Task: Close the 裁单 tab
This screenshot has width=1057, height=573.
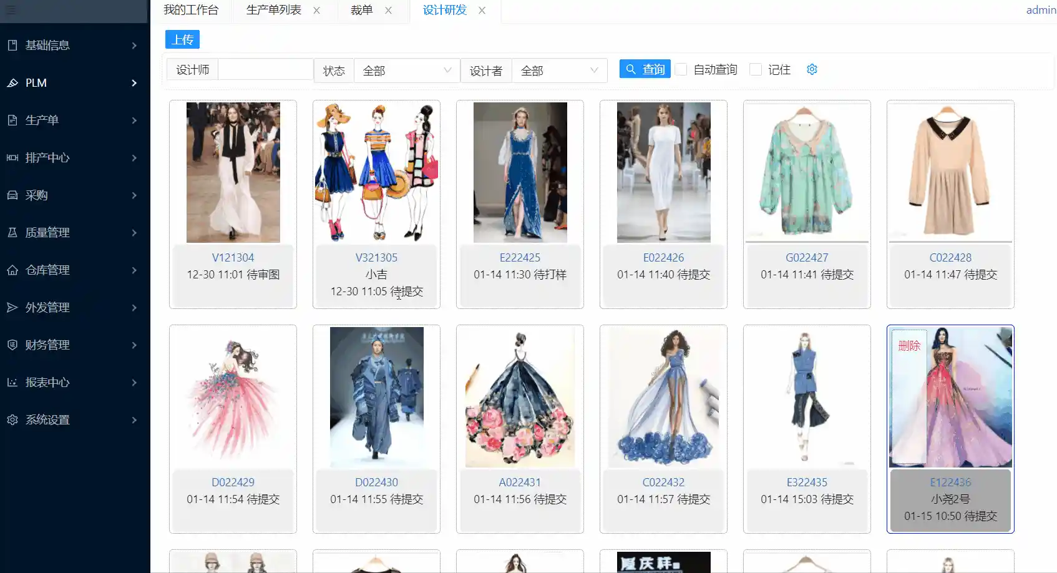Action: tap(388, 11)
